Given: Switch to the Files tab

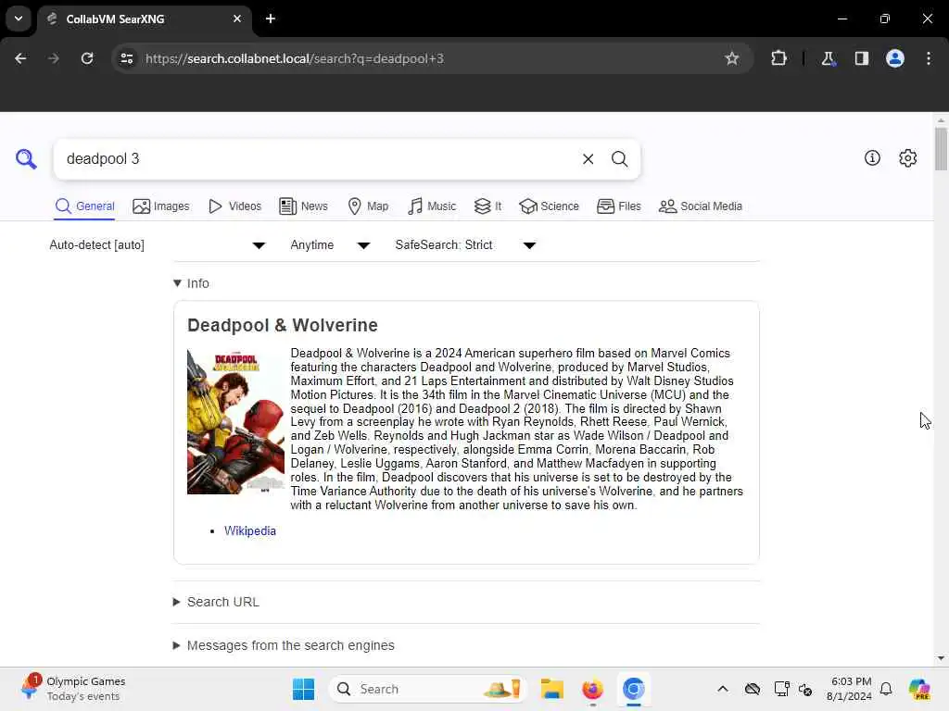Looking at the screenshot, I should (618, 206).
